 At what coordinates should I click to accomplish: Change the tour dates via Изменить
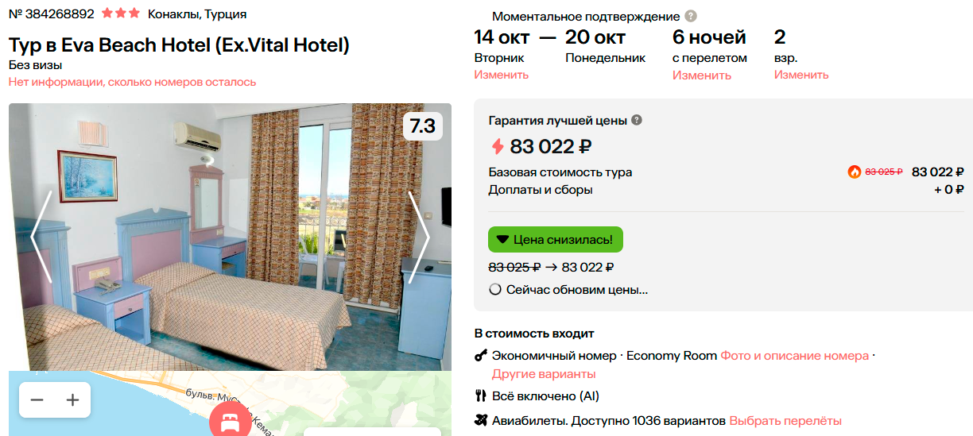coord(501,75)
